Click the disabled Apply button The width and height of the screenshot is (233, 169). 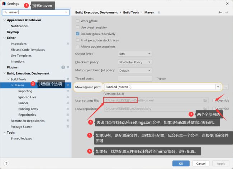click(221, 164)
